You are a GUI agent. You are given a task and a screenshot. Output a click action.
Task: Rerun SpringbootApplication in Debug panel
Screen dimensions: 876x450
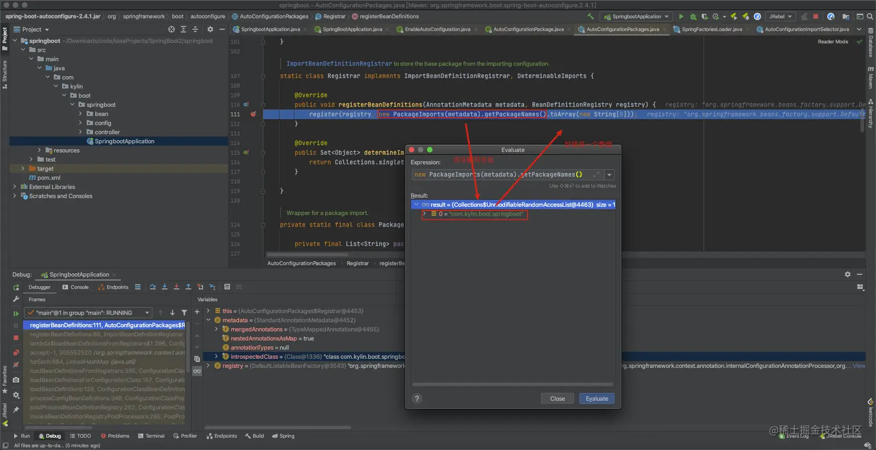[x=16, y=287]
